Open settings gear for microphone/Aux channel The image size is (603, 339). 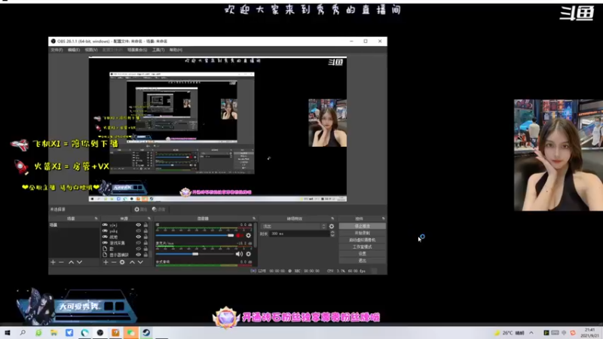pyautogui.click(x=249, y=254)
